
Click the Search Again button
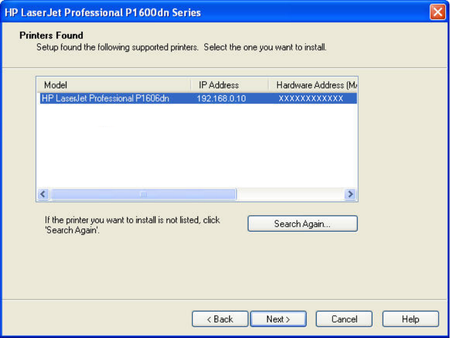click(x=302, y=224)
